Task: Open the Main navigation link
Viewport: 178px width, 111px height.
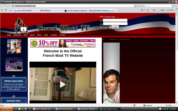Action: pyautogui.click(x=9, y=35)
